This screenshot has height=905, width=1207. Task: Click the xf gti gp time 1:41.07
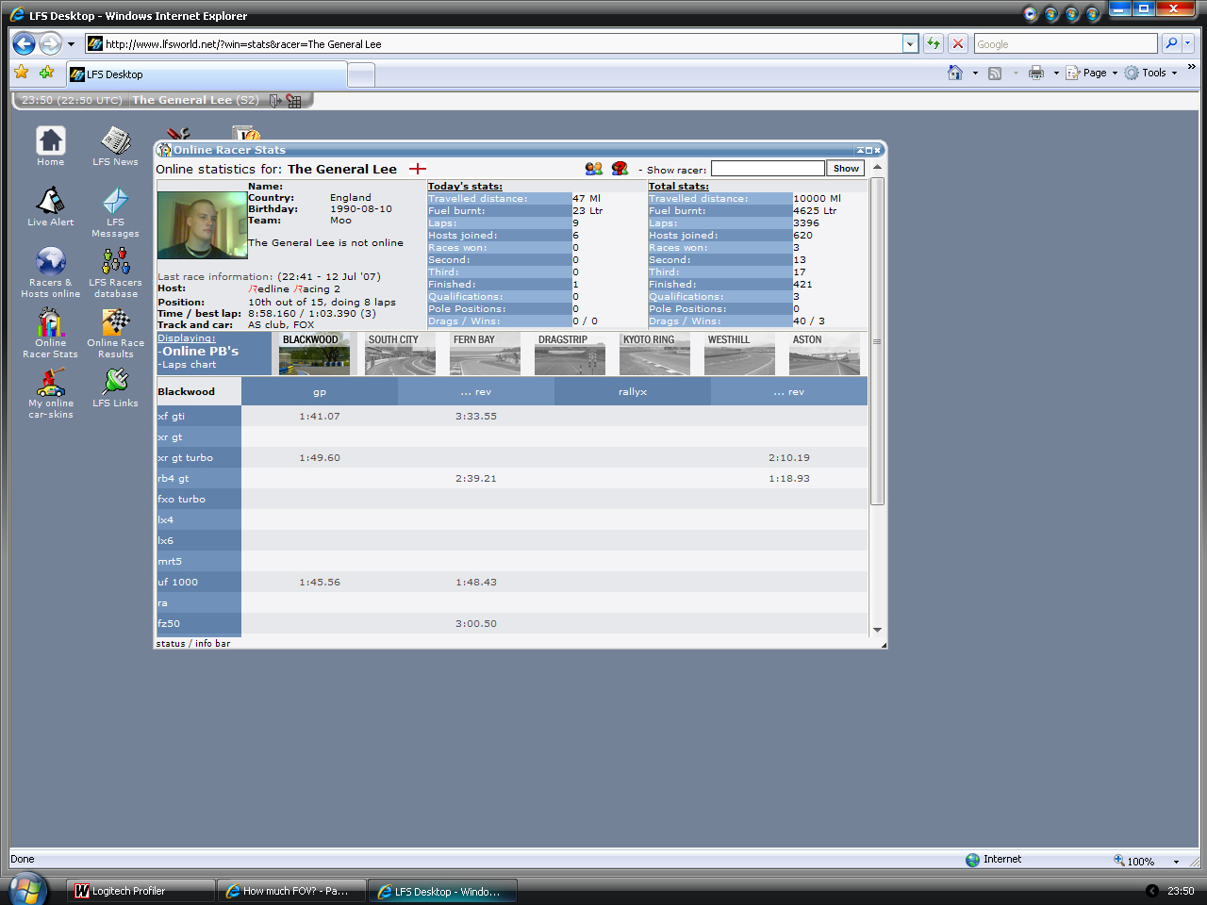pyautogui.click(x=320, y=416)
